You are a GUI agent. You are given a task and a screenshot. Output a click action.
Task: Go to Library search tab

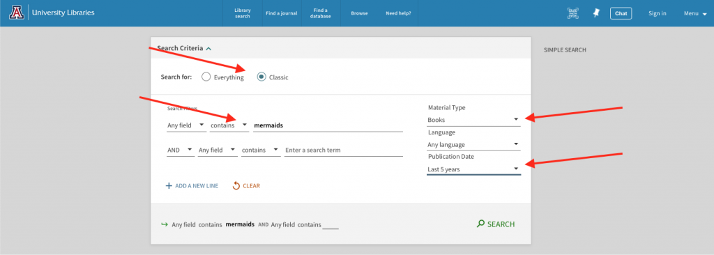point(243,13)
